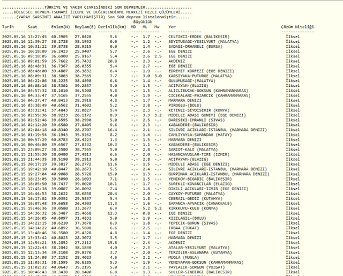343x276 pixels.
Task: Select location 'TEPECIK-GURUN (SIVAS)'
Action: [x=193, y=223]
